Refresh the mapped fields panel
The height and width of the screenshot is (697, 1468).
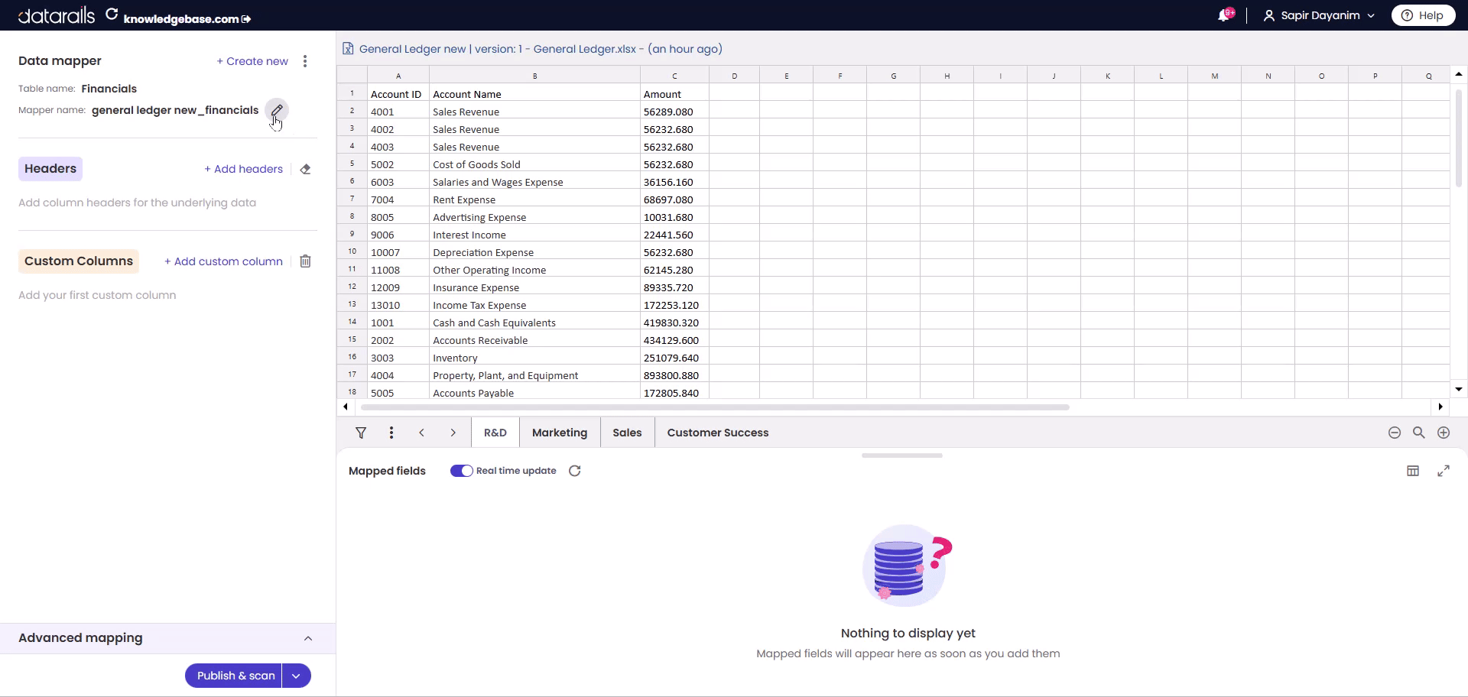point(574,471)
